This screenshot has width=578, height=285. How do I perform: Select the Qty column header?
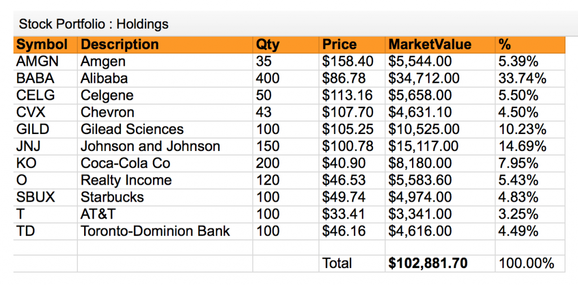(x=268, y=44)
